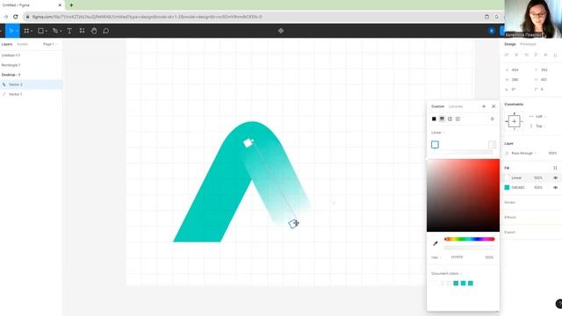
Task: Pick color with eyedropper tool
Action: [x=436, y=243]
